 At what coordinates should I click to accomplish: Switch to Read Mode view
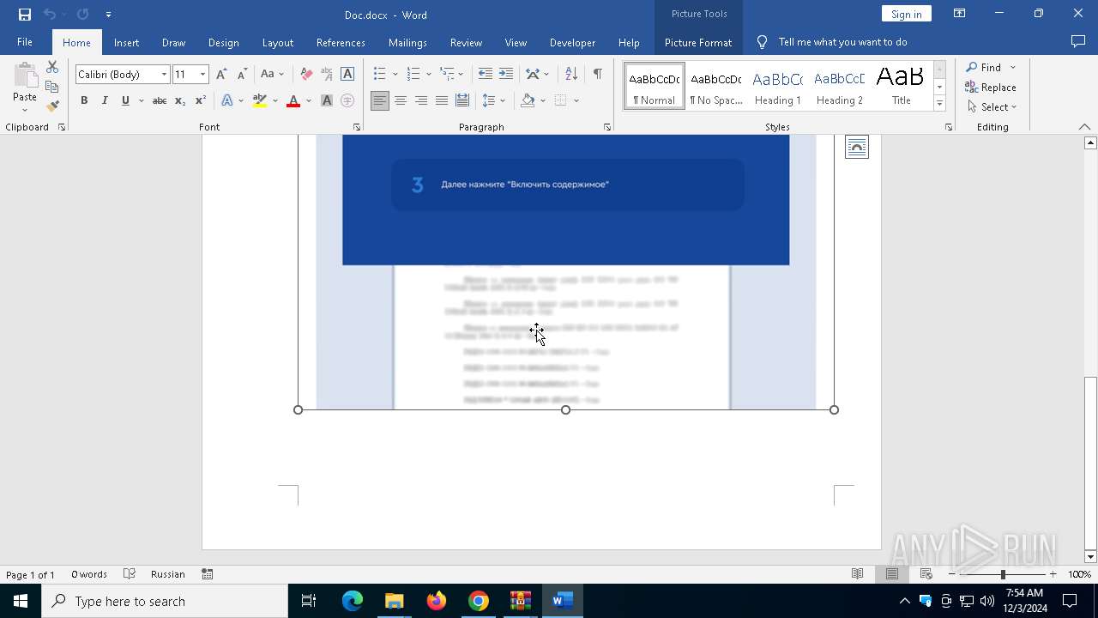[857, 574]
